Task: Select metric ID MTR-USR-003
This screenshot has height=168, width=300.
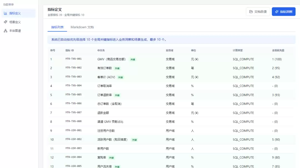Action: [x=73, y=148]
